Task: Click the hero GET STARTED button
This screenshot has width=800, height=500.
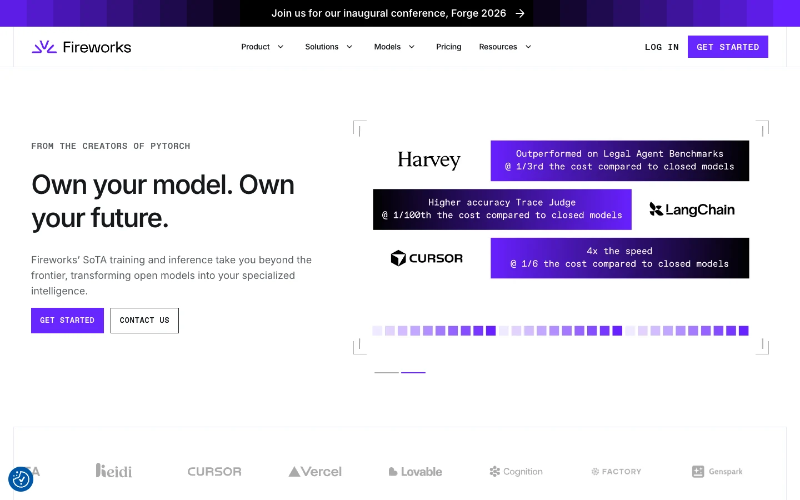Action: coord(67,321)
